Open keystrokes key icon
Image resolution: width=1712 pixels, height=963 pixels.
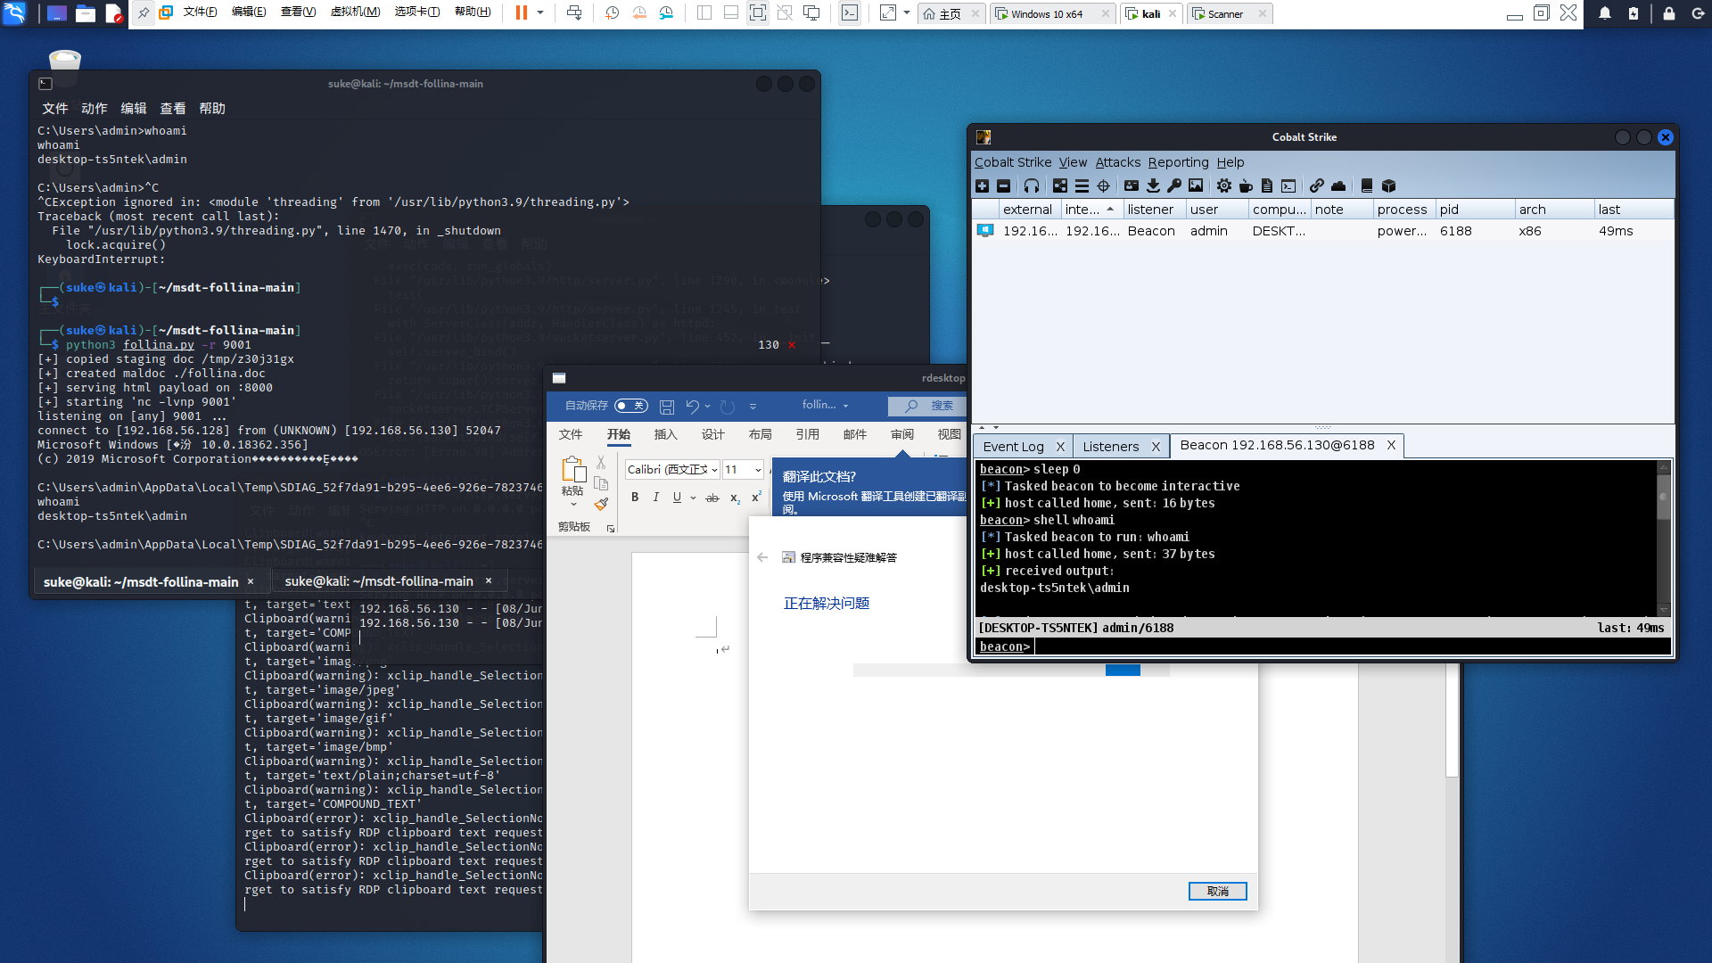pos(1174,185)
